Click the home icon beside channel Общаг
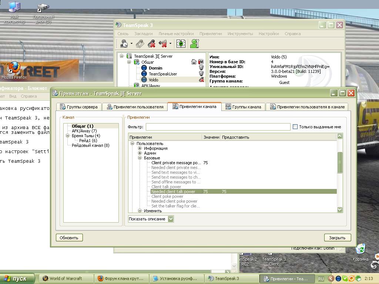 point(194,62)
